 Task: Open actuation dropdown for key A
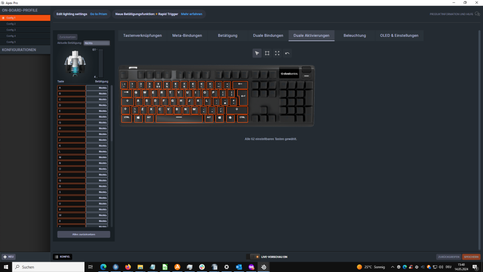tap(97, 88)
